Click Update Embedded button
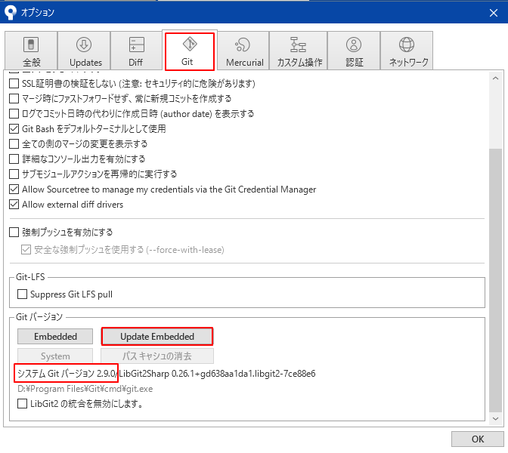The height and width of the screenshot is (453, 508). point(157,337)
